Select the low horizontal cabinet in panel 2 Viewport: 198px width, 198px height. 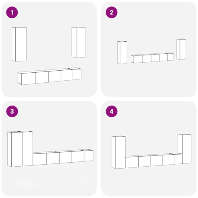[x=152, y=58]
